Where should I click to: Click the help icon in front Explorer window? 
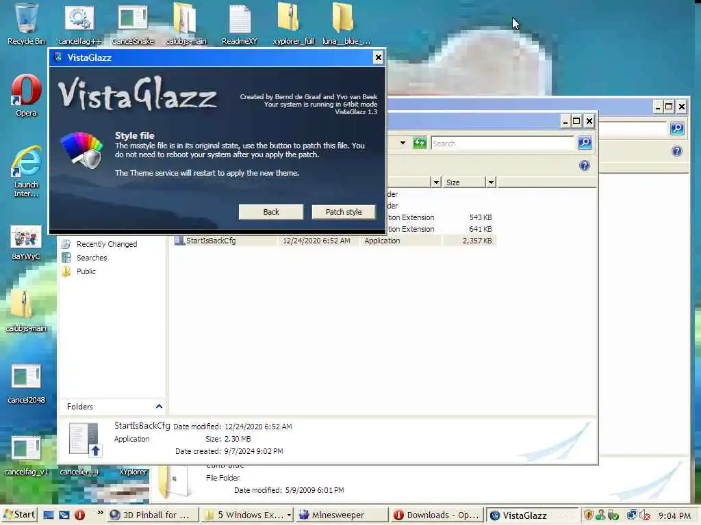(585, 165)
